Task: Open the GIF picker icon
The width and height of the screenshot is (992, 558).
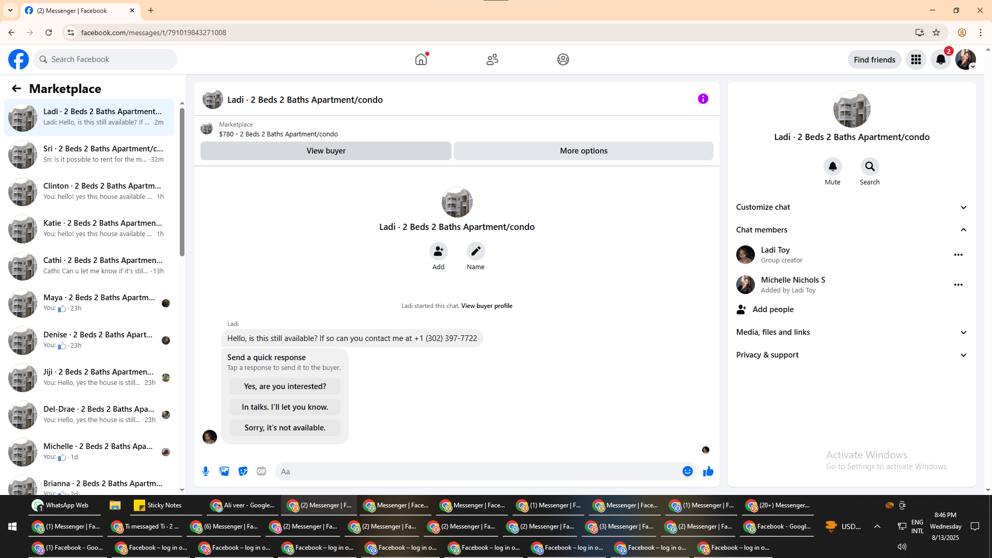Action: (261, 471)
